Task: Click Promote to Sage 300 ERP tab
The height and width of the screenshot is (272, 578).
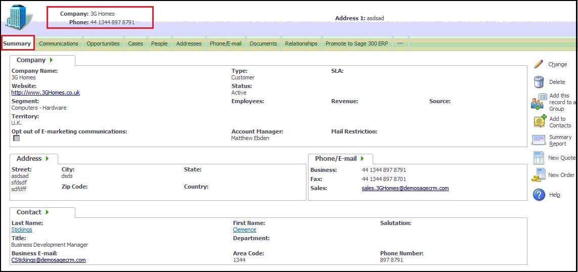Action: 357,43
